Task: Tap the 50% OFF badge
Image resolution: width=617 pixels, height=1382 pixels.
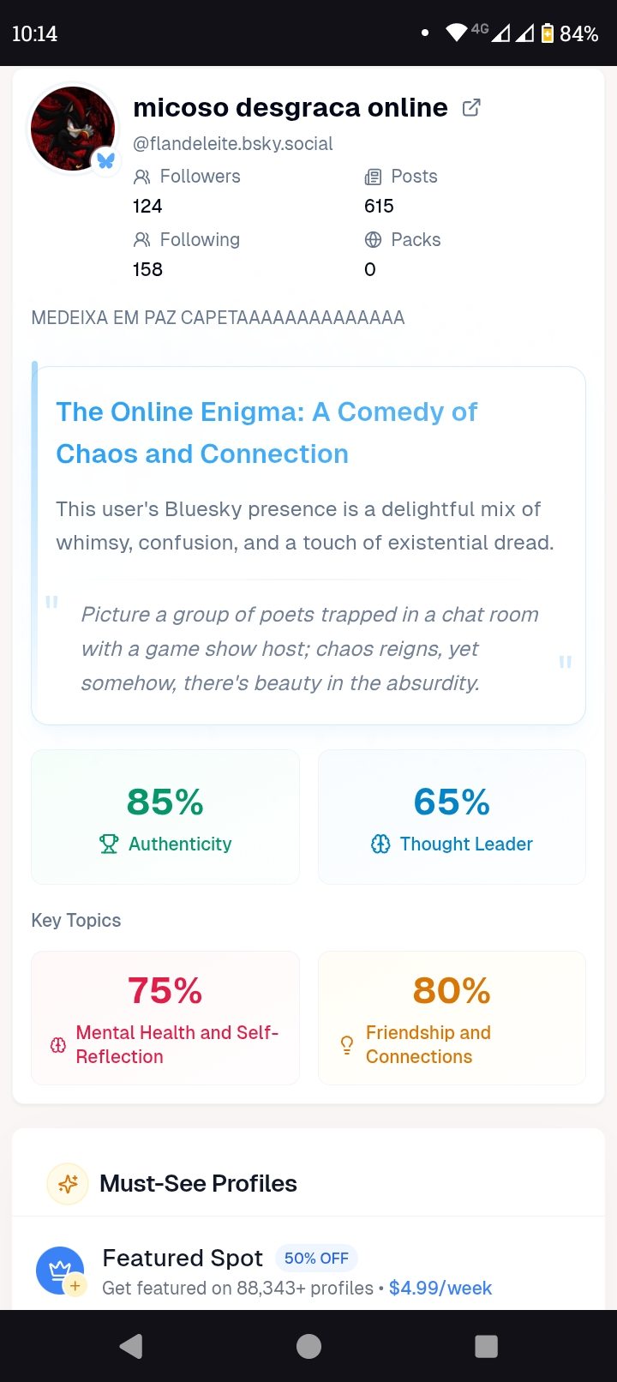Action: (x=316, y=1259)
